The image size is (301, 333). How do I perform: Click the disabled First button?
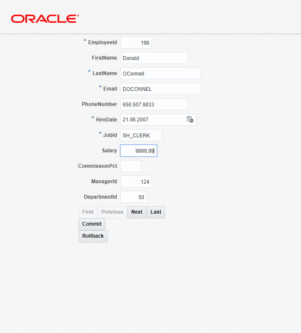pos(88,212)
